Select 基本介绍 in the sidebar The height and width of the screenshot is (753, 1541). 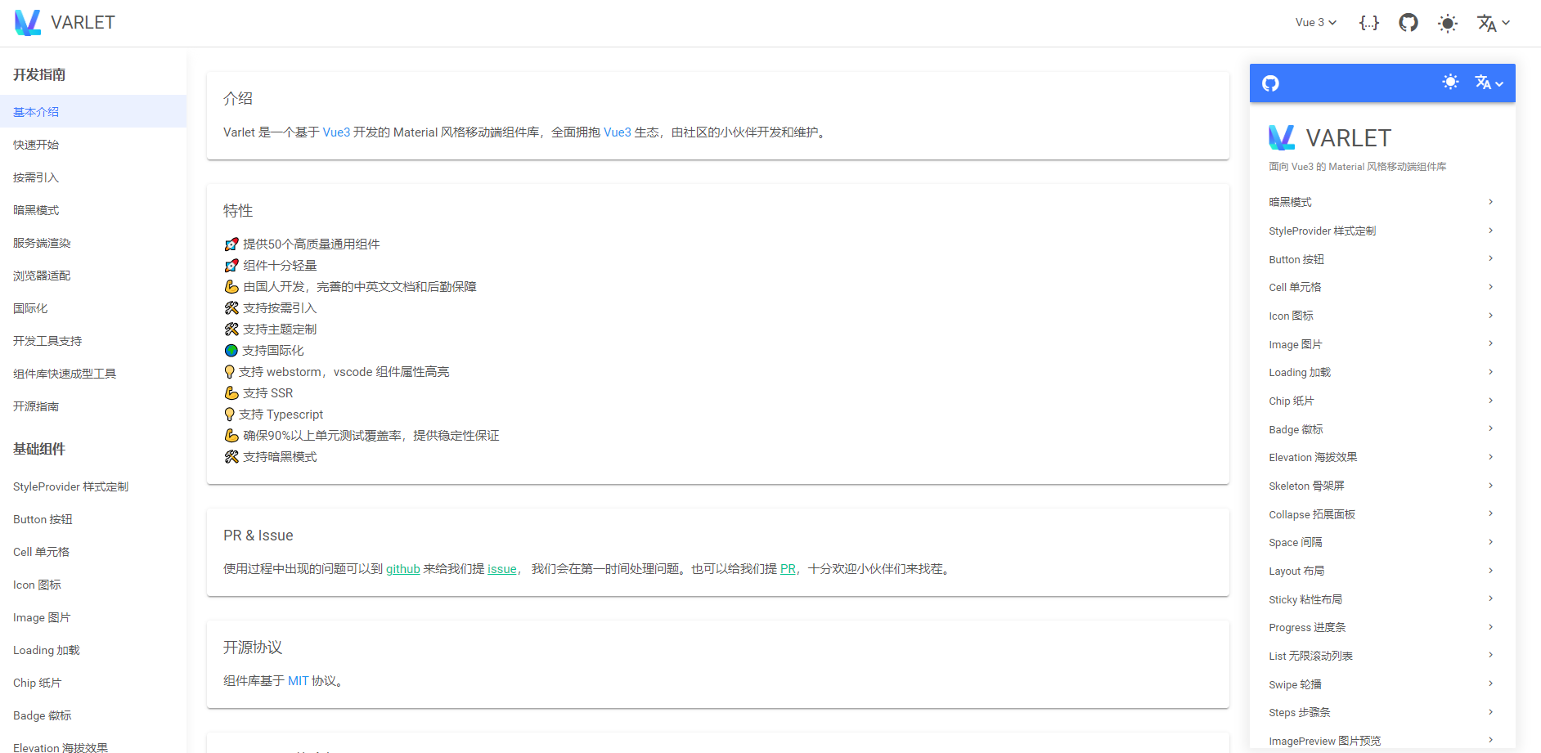(93, 112)
